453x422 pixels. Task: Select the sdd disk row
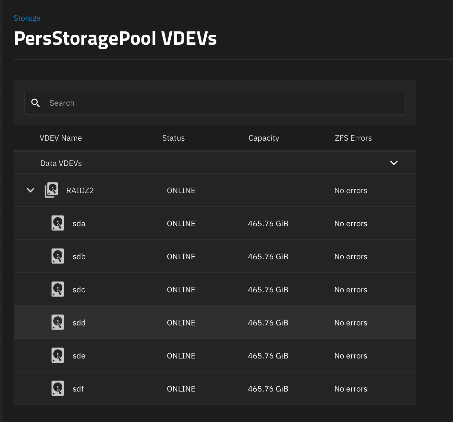pos(79,323)
